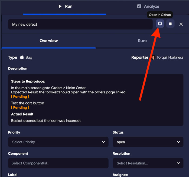The height and width of the screenshot is (177, 189).
Task: Click reporter name Torquil Harkness
Action: tap(170, 57)
